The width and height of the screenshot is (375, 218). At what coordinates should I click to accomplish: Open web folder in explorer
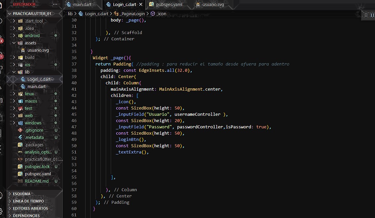[x=29, y=116]
